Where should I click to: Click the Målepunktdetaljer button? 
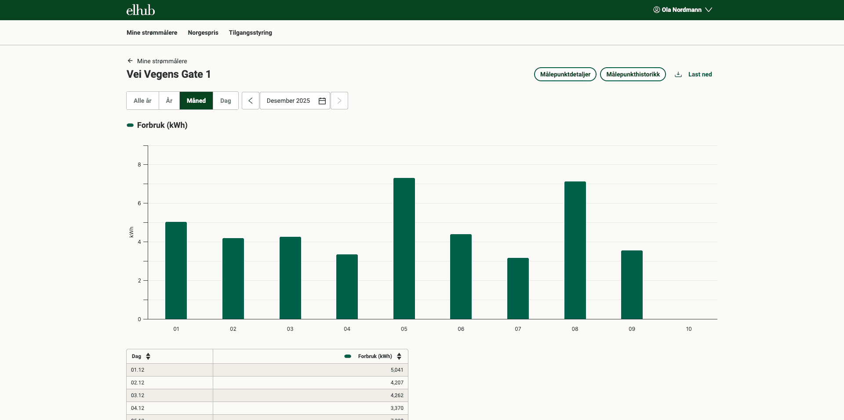point(565,74)
